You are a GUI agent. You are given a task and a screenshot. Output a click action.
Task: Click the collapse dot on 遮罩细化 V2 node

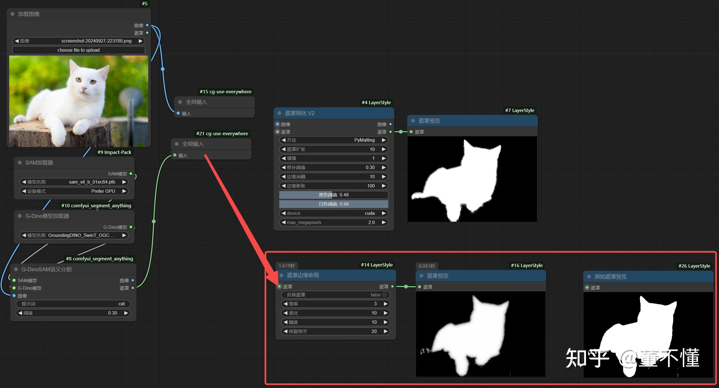pos(279,113)
